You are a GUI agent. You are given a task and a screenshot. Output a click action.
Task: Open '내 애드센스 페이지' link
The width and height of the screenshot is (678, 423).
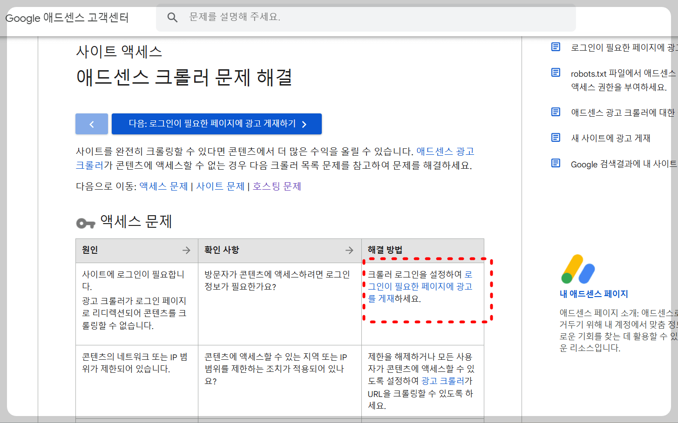594,294
